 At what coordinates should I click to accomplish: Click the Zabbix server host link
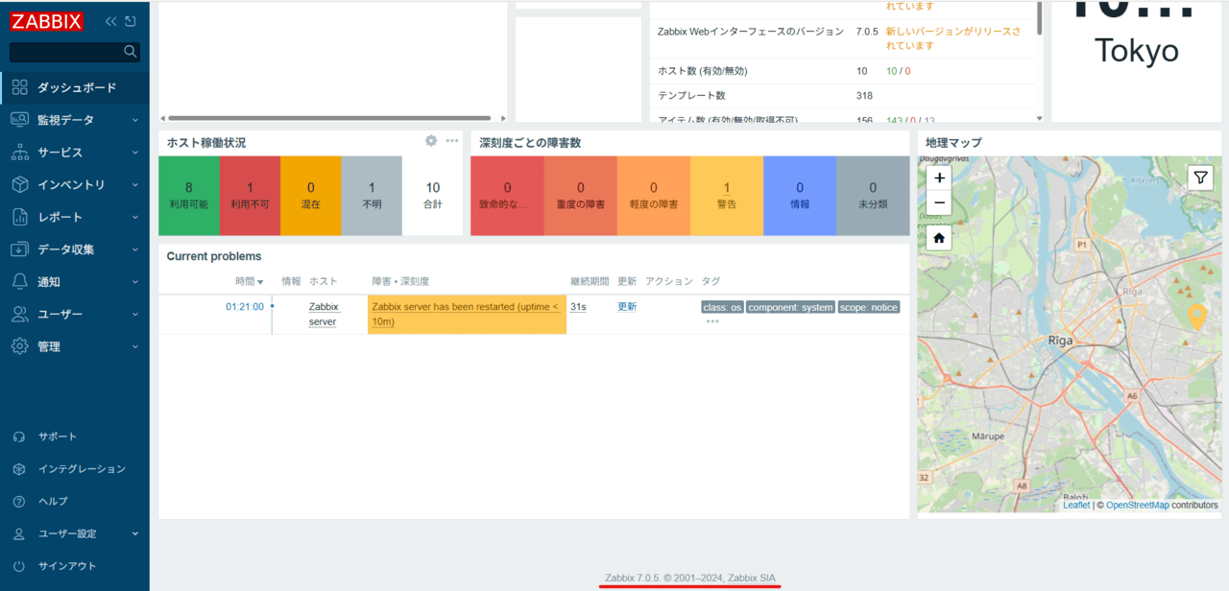coord(324,314)
